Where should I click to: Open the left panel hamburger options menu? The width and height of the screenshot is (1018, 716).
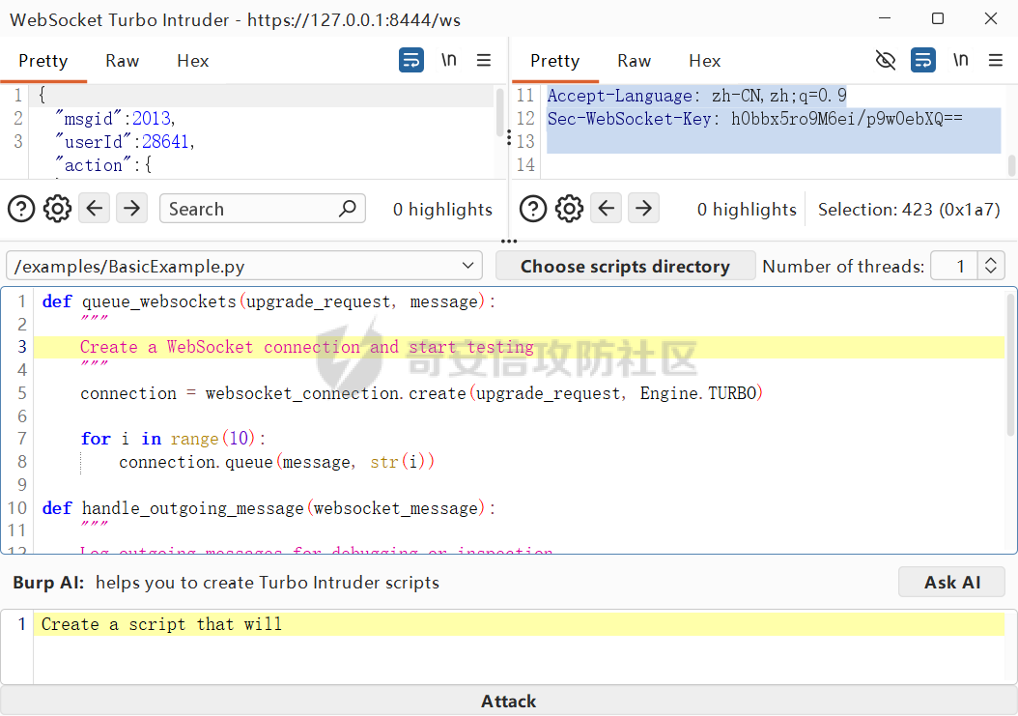(x=484, y=61)
